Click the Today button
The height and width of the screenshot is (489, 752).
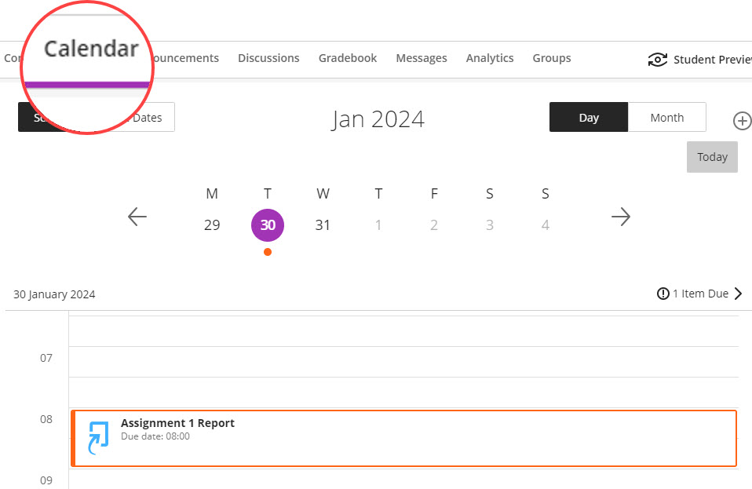[x=711, y=156]
